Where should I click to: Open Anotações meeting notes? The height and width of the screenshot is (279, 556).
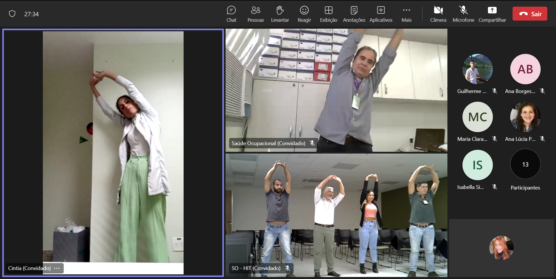[354, 14]
